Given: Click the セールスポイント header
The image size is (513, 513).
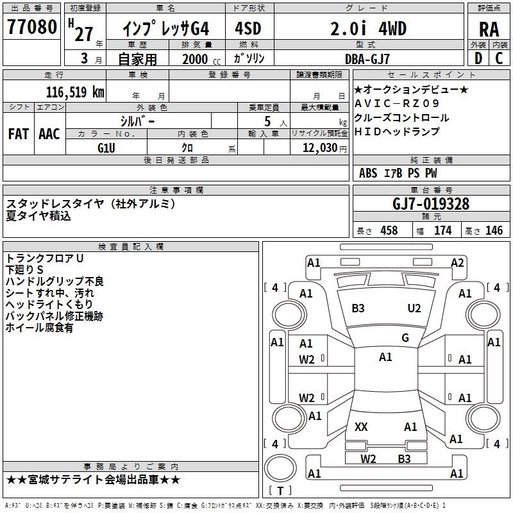Looking at the screenshot, I should (x=431, y=74).
